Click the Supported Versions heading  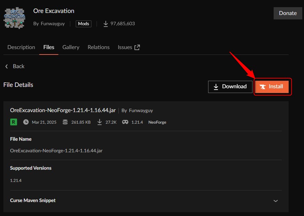coord(31,168)
